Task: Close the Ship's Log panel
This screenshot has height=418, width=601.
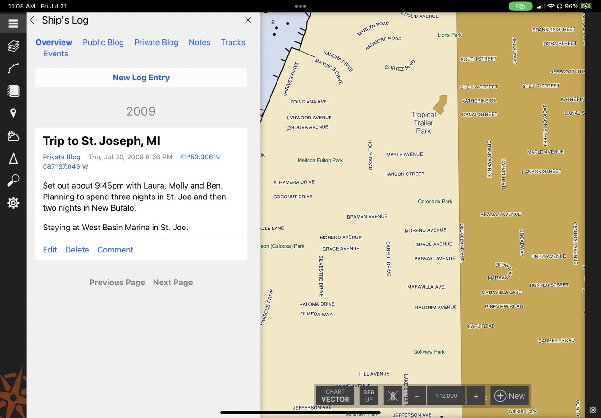Action: coord(248,20)
